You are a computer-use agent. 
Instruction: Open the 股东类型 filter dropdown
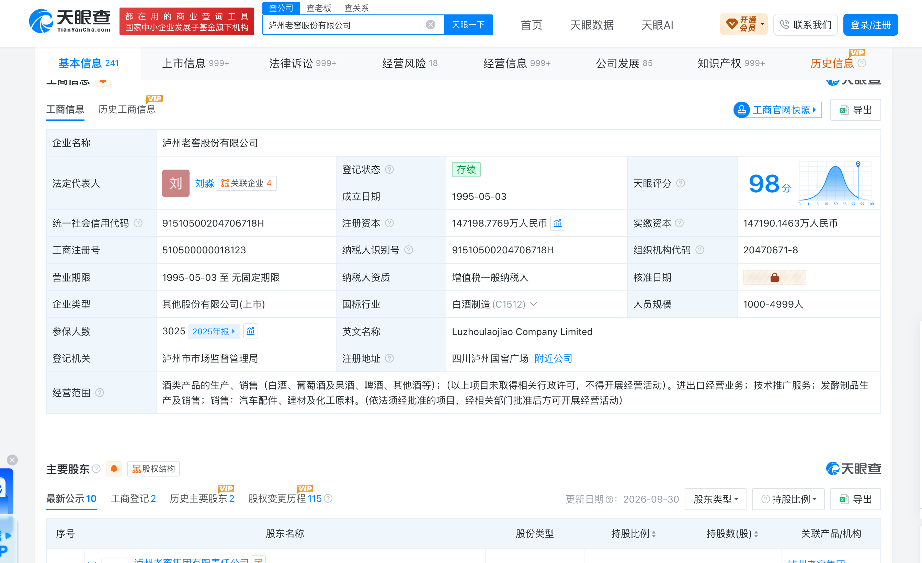(x=715, y=499)
